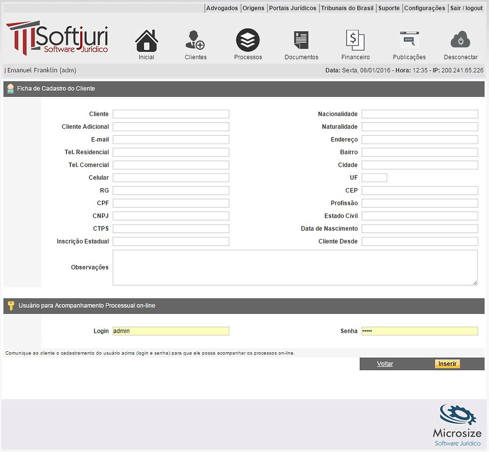Focus the Bairro field
This screenshot has height=452, width=489.
420,152
